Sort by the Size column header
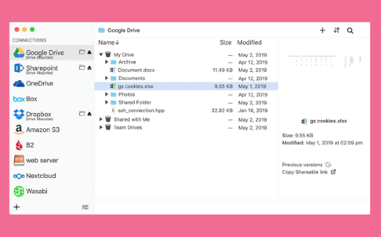This screenshot has height=237, width=381. coord(225,43)
